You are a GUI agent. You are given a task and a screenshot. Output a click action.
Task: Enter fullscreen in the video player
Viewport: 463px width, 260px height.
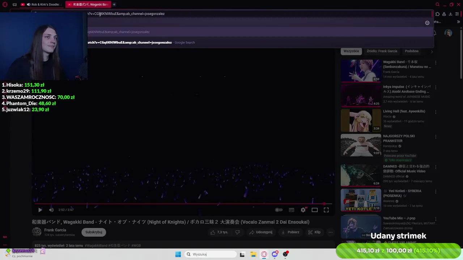326,210
